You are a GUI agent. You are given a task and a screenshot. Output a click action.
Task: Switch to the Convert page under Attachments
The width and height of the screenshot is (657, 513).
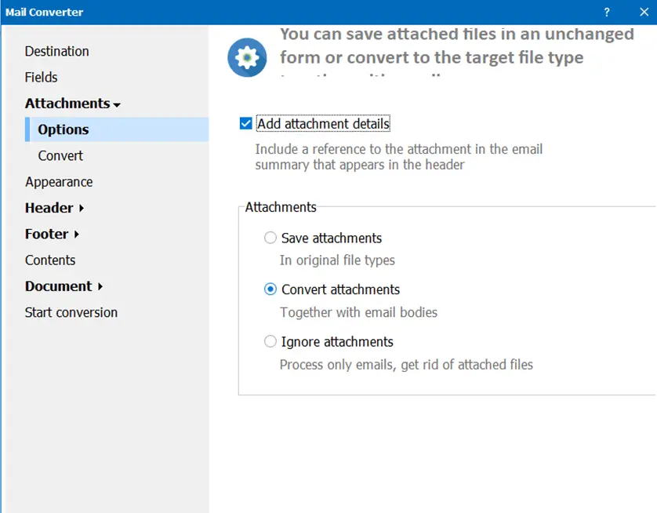tap(60, 155)
